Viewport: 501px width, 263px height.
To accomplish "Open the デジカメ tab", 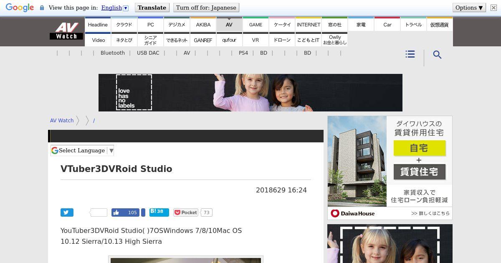I will pyautogui.click(x=177, y=24).
